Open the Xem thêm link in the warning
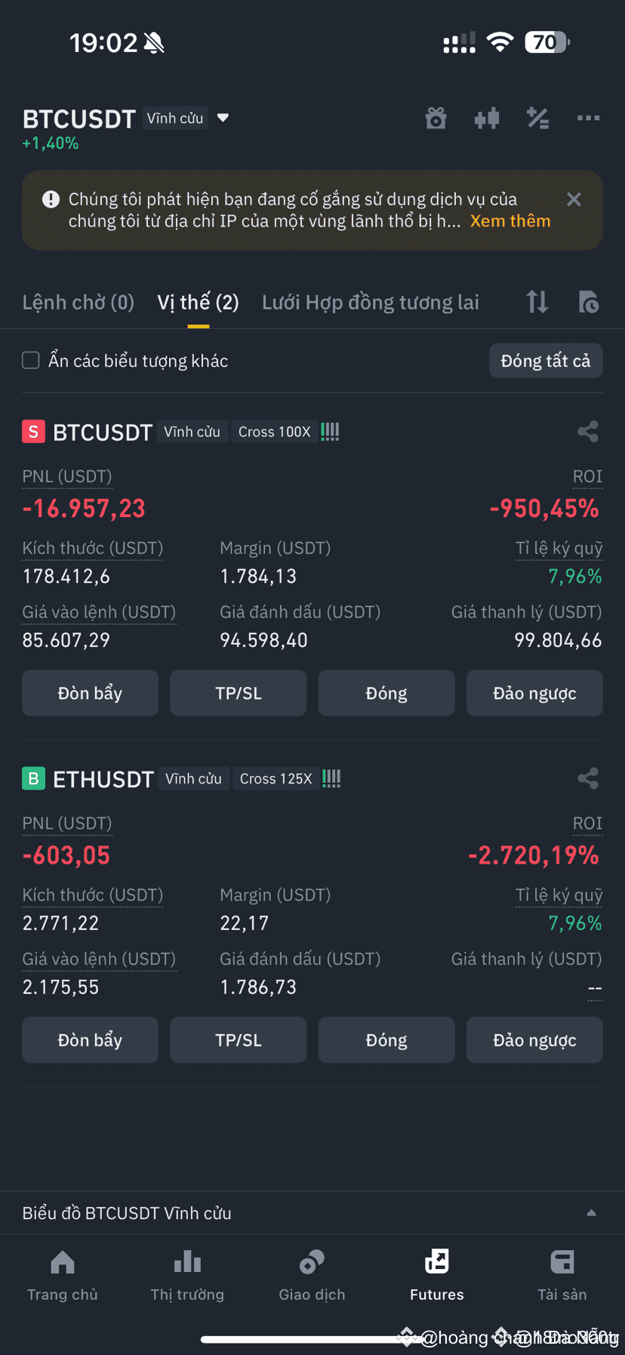625x1355 pixels. [x=510, y=220]
